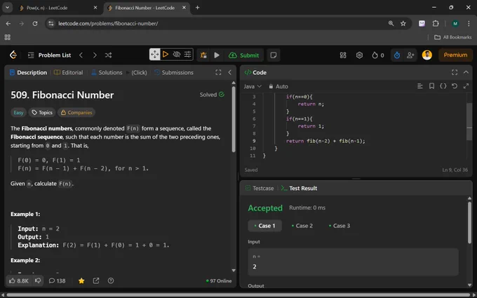Screen dimensions: 477x298
Task: Click the Premium button
Action: coord(455,55)
